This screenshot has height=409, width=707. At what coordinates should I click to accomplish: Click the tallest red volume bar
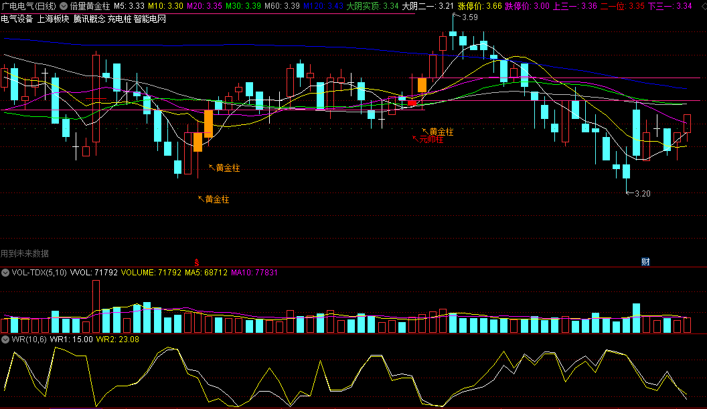96,306
